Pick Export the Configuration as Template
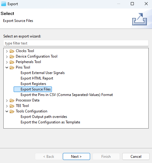This screenshot has height=163, width=152. pyautogui.click(x=50, y=122)
